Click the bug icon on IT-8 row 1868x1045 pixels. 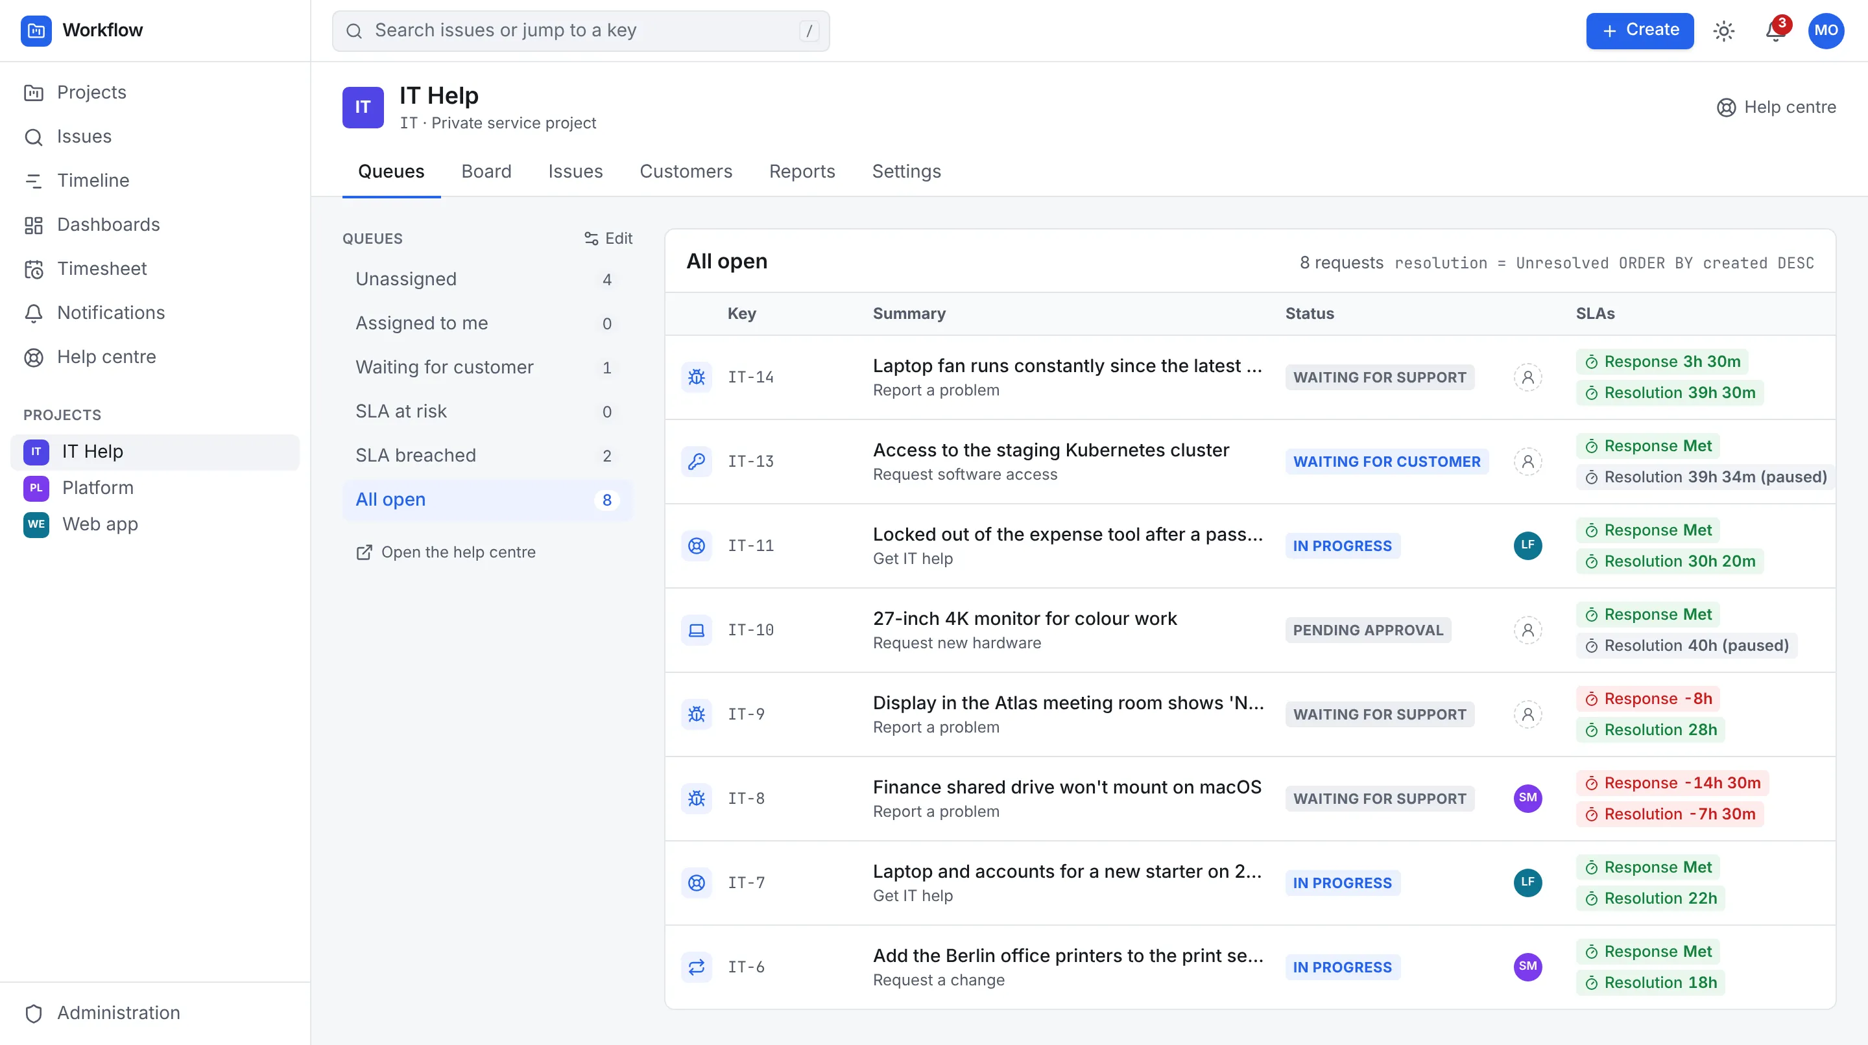[x=696, y=798]
